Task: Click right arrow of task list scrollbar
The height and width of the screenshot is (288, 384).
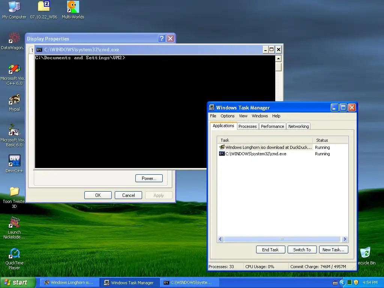Action: [345, 239]
